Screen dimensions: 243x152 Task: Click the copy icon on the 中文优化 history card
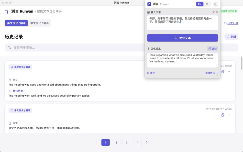pyautogui.click(x=223, y=115)
